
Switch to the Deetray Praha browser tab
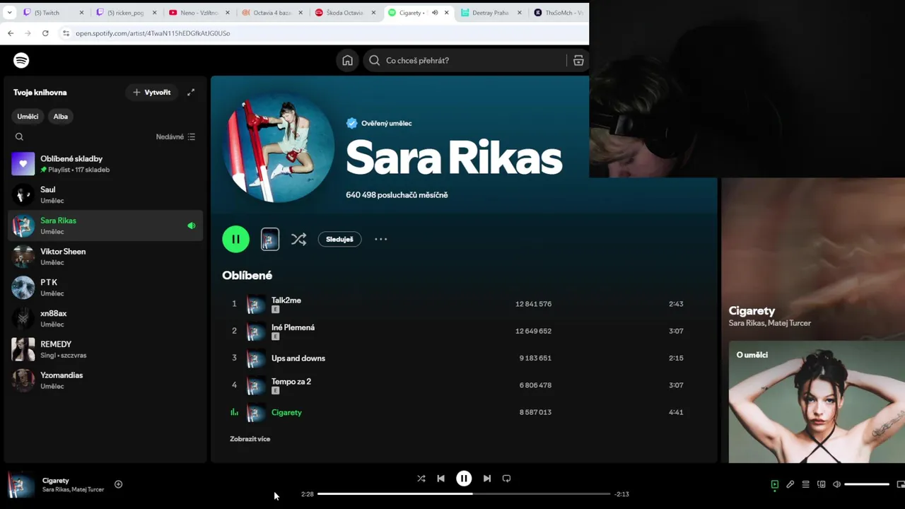click(491, 13)
